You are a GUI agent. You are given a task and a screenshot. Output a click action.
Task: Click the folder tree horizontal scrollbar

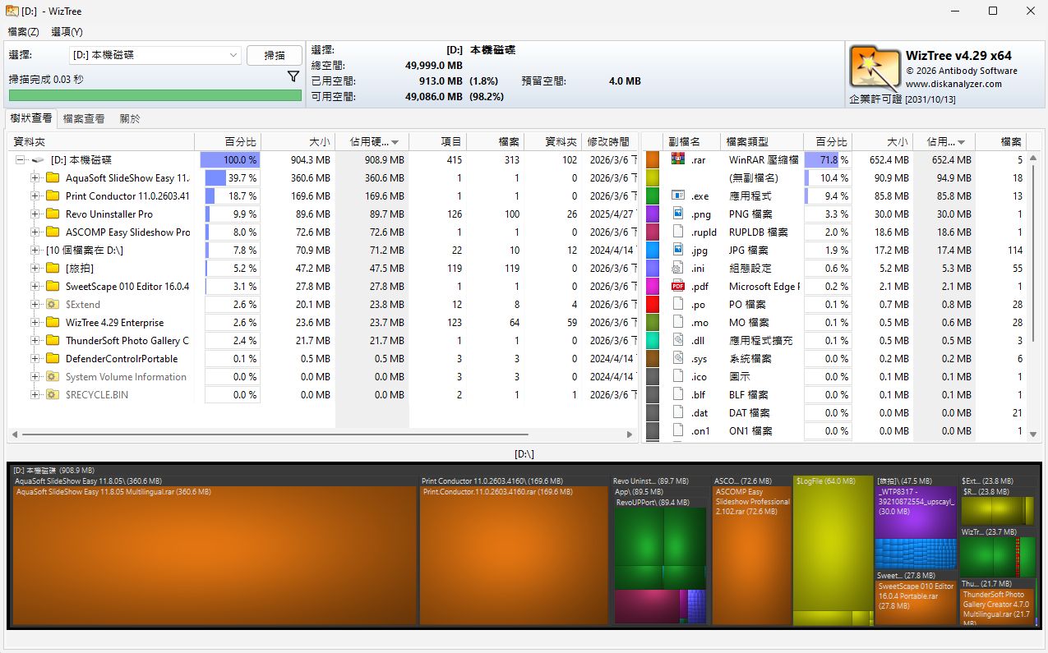(275, 435)
